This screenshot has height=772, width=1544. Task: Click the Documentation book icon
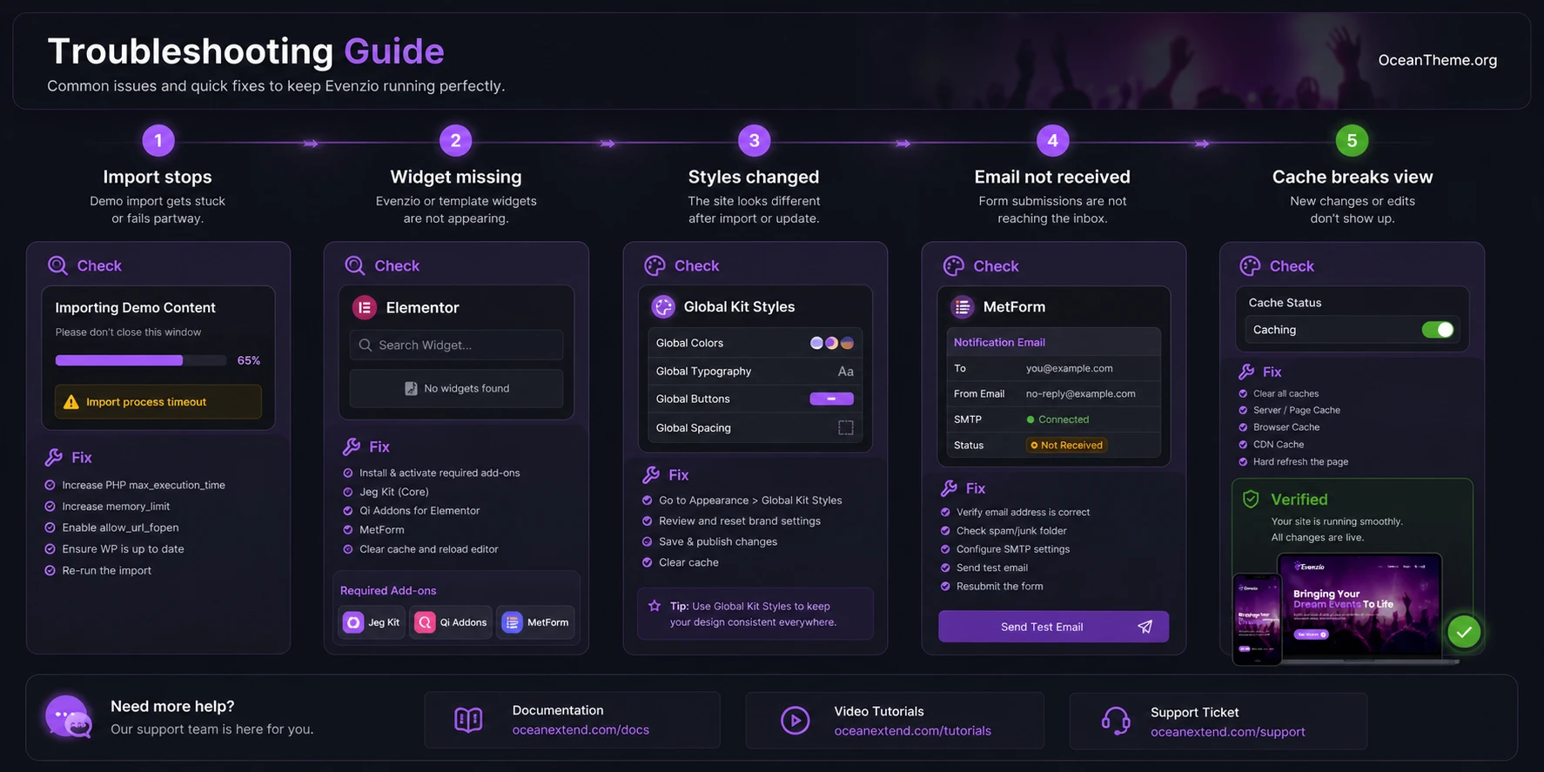468,720
